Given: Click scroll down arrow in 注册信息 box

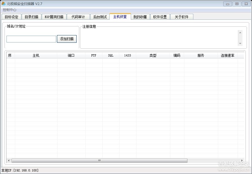Looking at the screenshot, I should [x=240, y=44].
